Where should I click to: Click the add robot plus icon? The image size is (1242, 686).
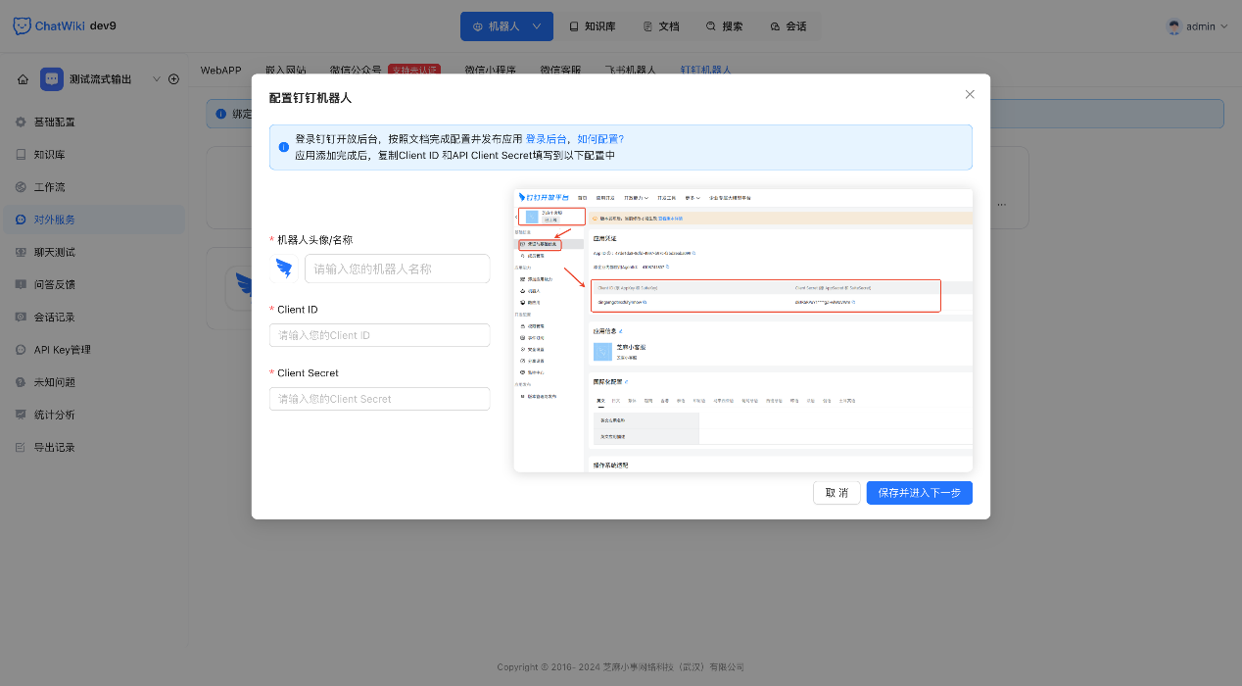pyautogui.click(x=173, y=79)
